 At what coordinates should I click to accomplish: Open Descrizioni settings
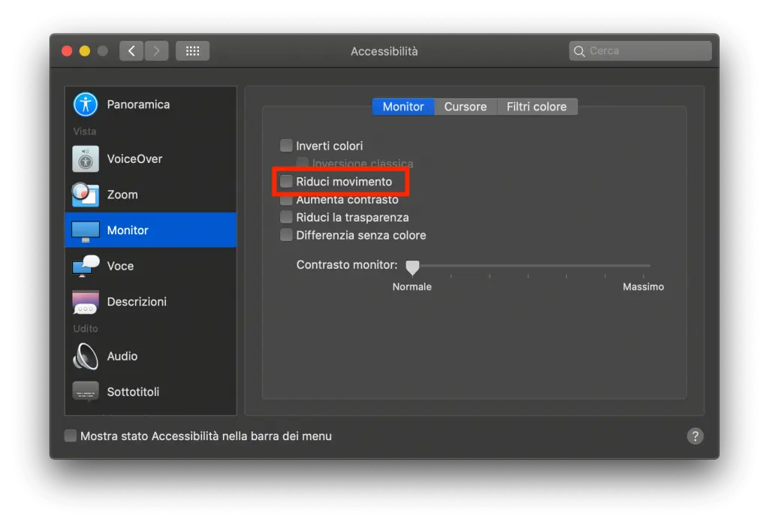[x=137, y=301]
